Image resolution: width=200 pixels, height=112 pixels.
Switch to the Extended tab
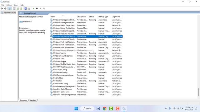pyautogui.click(x=24, y=100)
